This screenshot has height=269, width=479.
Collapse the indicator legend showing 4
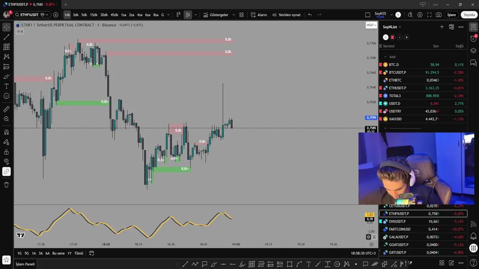[x=20, y=31]
